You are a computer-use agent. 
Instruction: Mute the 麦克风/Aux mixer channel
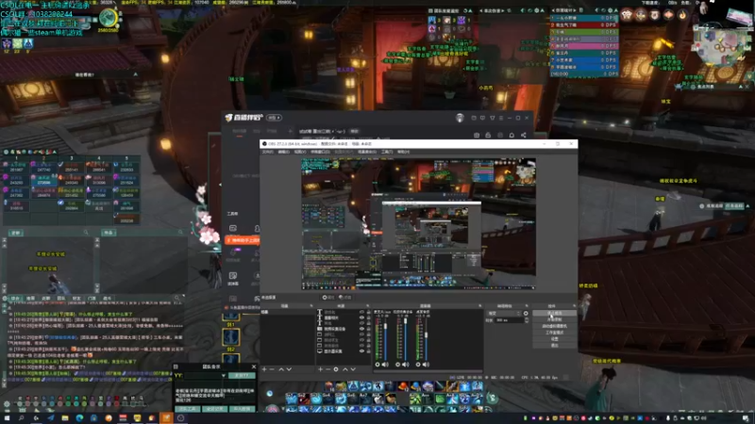[385, 365]
